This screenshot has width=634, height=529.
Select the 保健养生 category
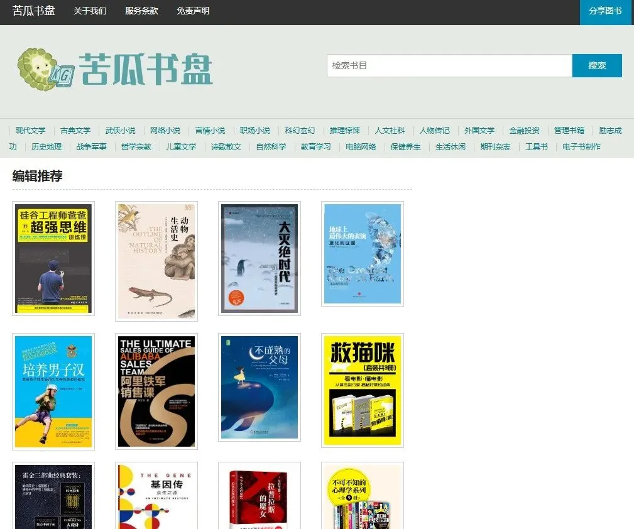pyautogui.click(x=405, y=146)
